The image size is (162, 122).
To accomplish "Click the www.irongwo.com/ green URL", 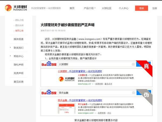I will tap(86, 113).
